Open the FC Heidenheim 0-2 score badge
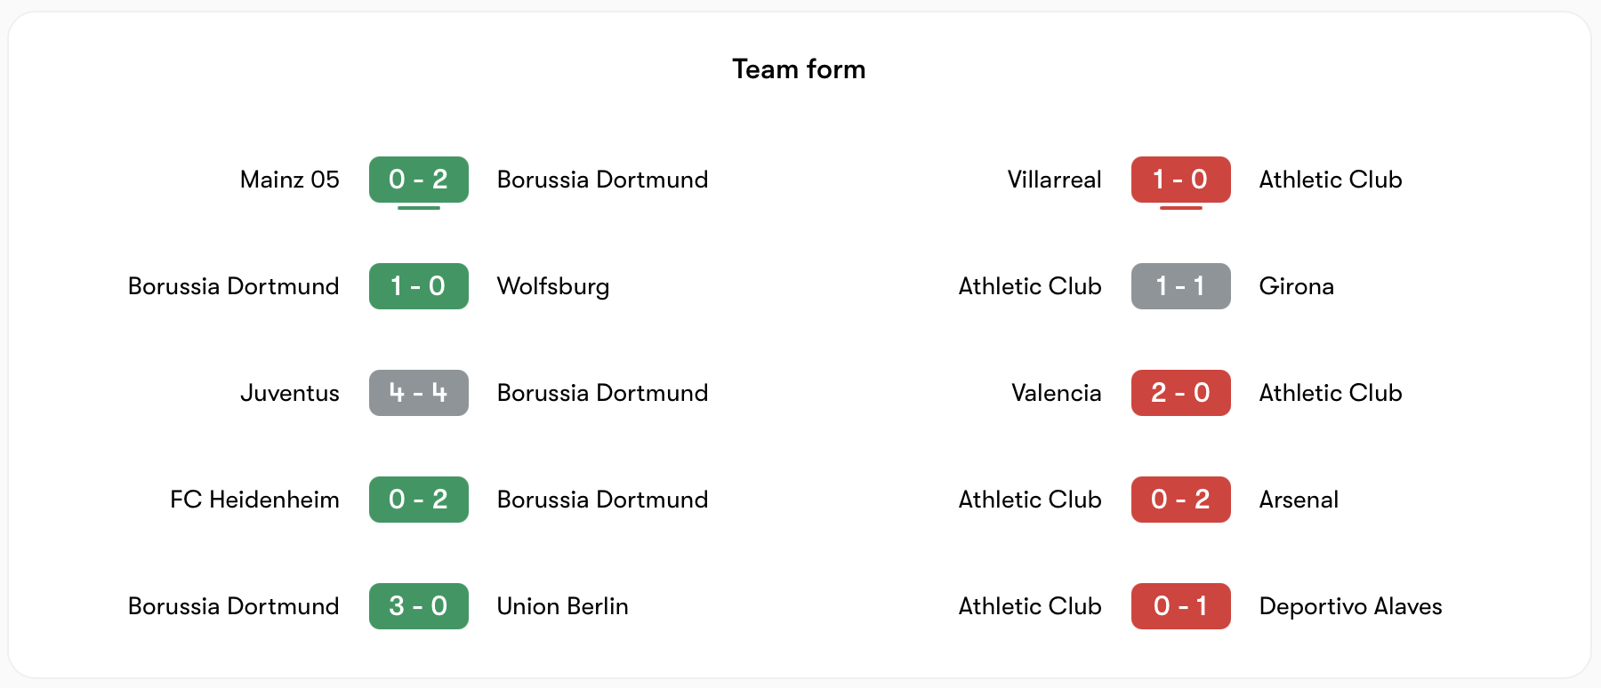The height and width of the screenshot is (688, 1601). (418, 500)
